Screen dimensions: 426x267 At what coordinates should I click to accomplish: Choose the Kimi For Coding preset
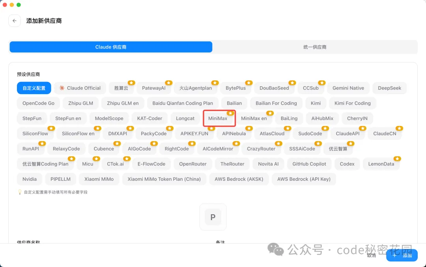[x=352, y=103]
